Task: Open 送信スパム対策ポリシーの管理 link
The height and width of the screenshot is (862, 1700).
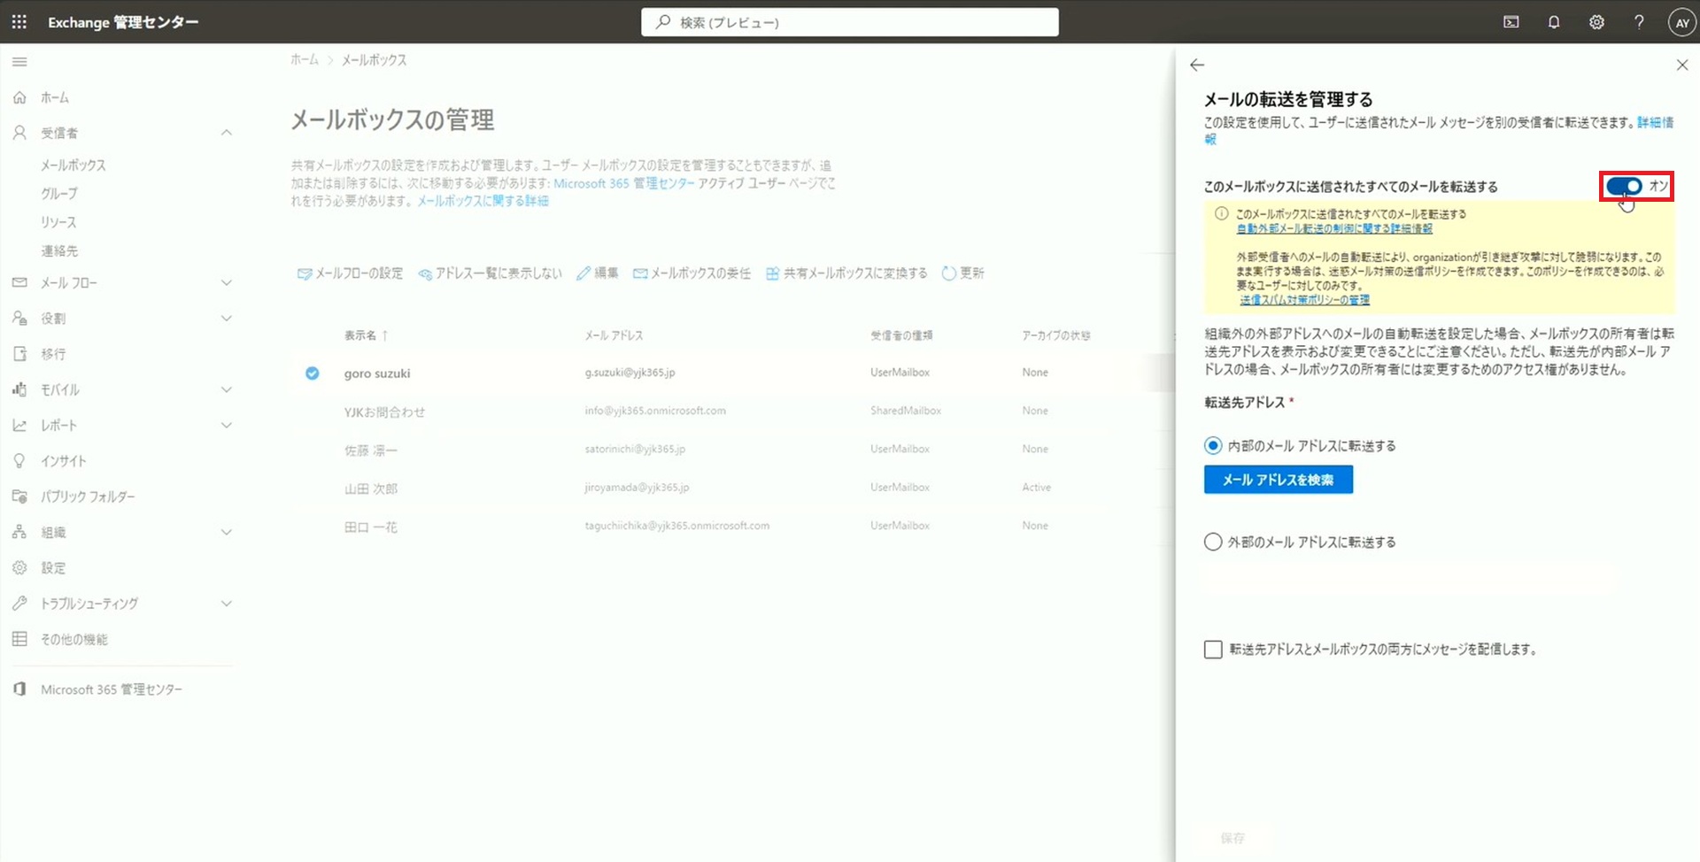Action: [x=1304, y=300]
